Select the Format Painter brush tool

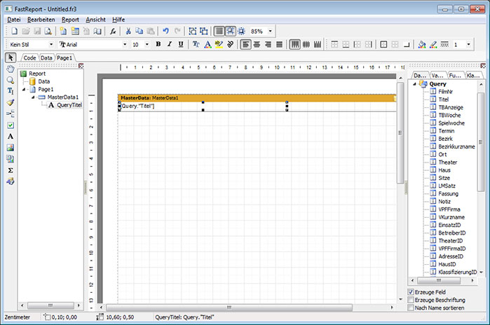11,102
